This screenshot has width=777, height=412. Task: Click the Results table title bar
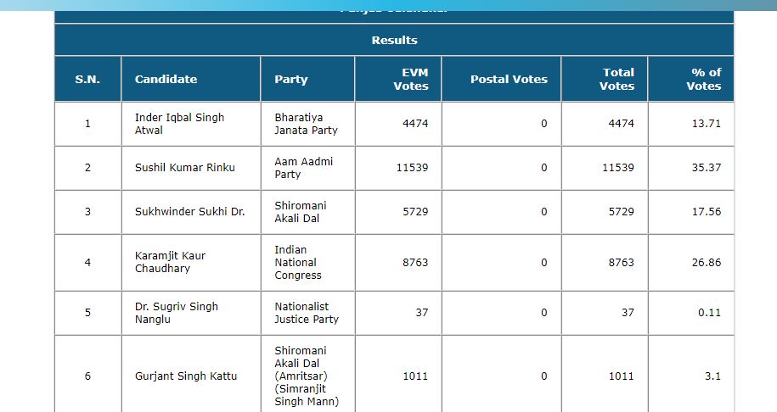tap(394, 40)
